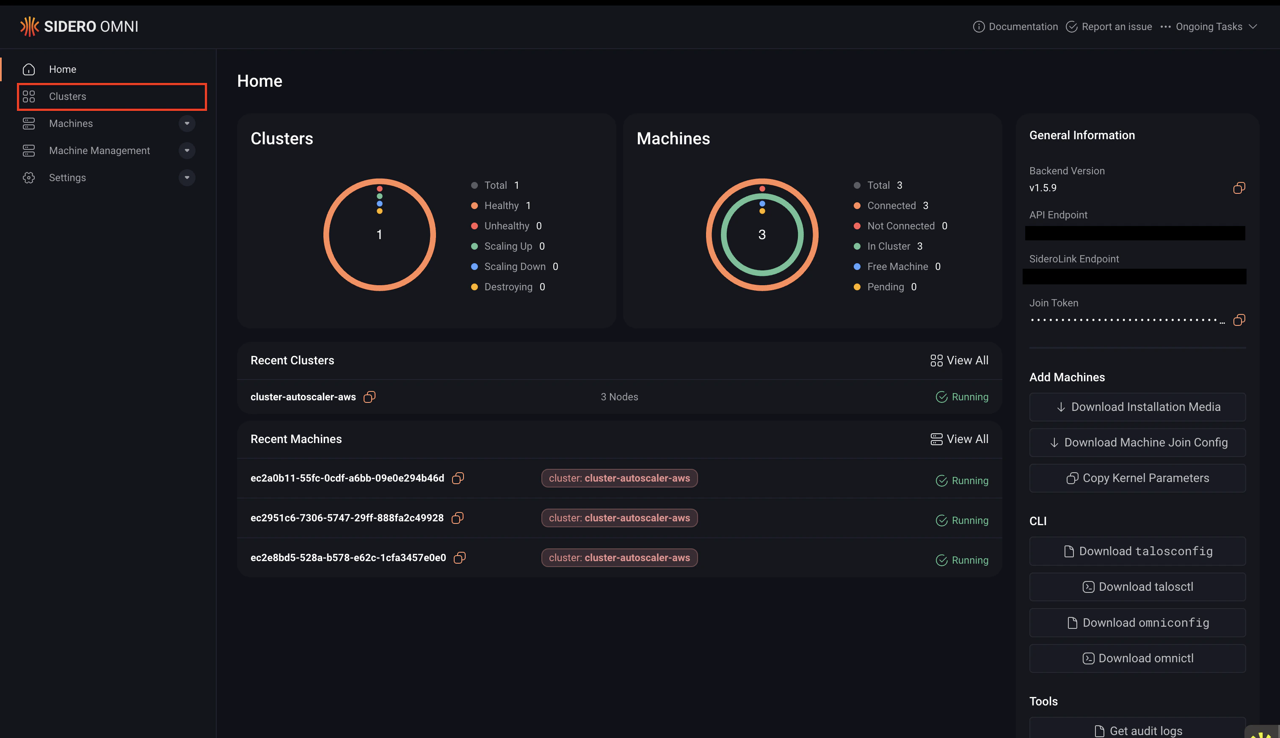Expand the Machine Management sidebar section
The height and width of the screenshot is (738, 1280).
[x=187, y=151]
